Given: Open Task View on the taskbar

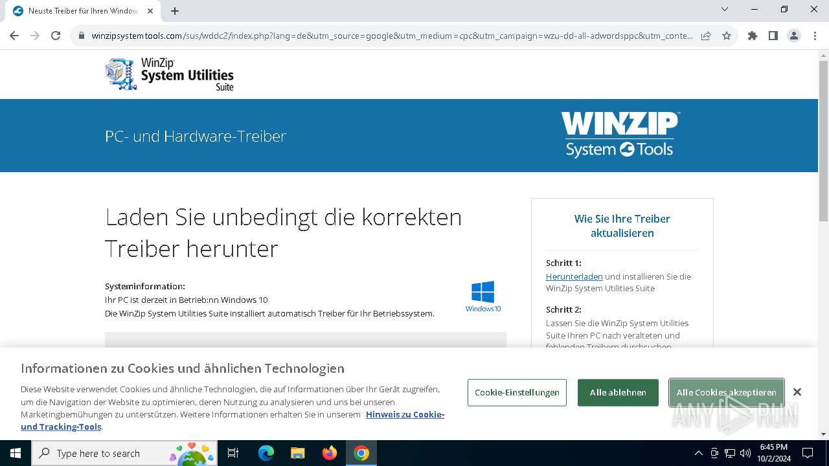Looking at the screenshot, I should pyautogui.click(x=233, y=453).
